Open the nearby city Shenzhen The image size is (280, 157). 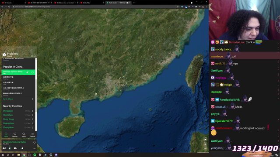click(8, 115)
